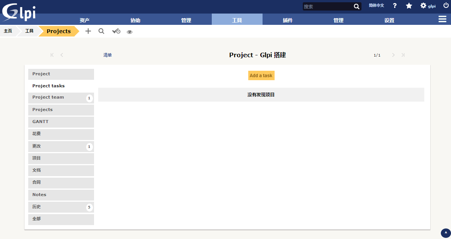Open the hamburger menu icon
The image size is (451, 239).
click(442, 19)
